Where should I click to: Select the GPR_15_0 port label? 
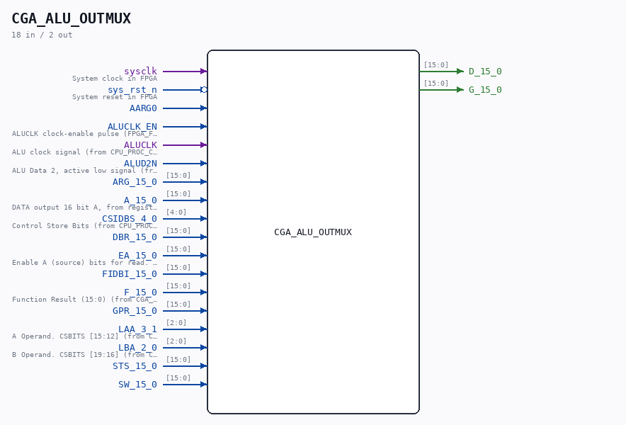pos(135,310)
